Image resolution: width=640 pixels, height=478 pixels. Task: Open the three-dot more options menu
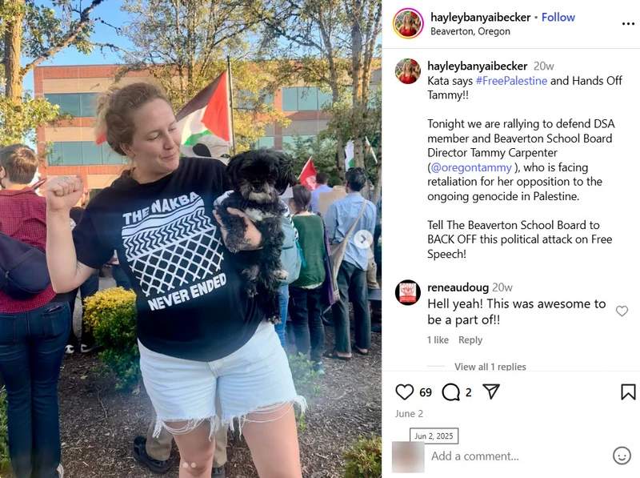[x=628, y=24]
